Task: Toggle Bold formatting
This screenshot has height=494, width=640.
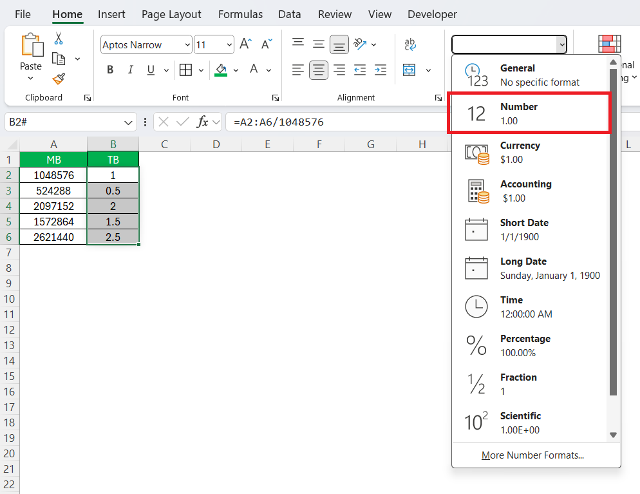Action: click(x=110, y=70)
